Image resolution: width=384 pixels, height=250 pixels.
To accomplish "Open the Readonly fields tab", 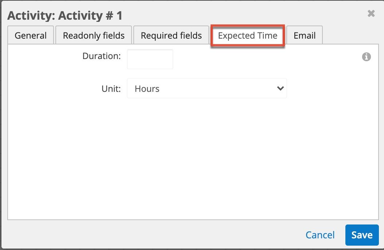I will (x=93, y=35).
